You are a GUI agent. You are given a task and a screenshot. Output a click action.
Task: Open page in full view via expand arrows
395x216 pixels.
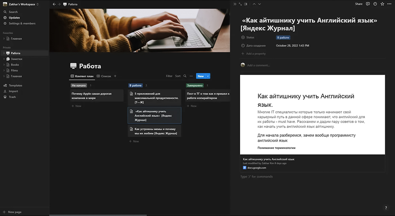240,4
